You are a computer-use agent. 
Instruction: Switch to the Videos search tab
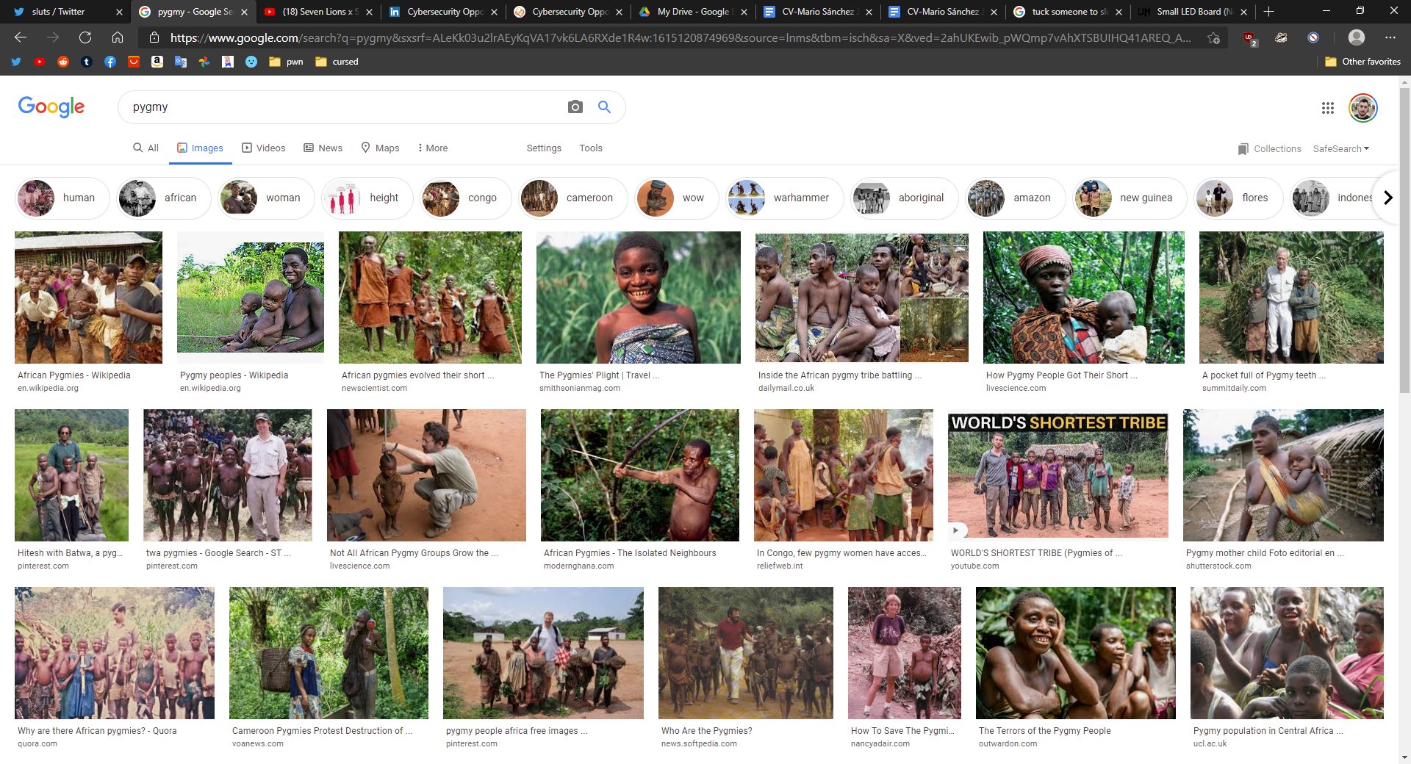[264, 148]
